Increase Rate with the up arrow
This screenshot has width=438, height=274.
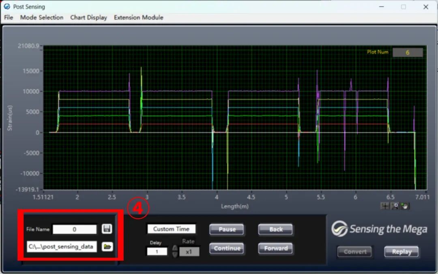(x=175, y=248)
